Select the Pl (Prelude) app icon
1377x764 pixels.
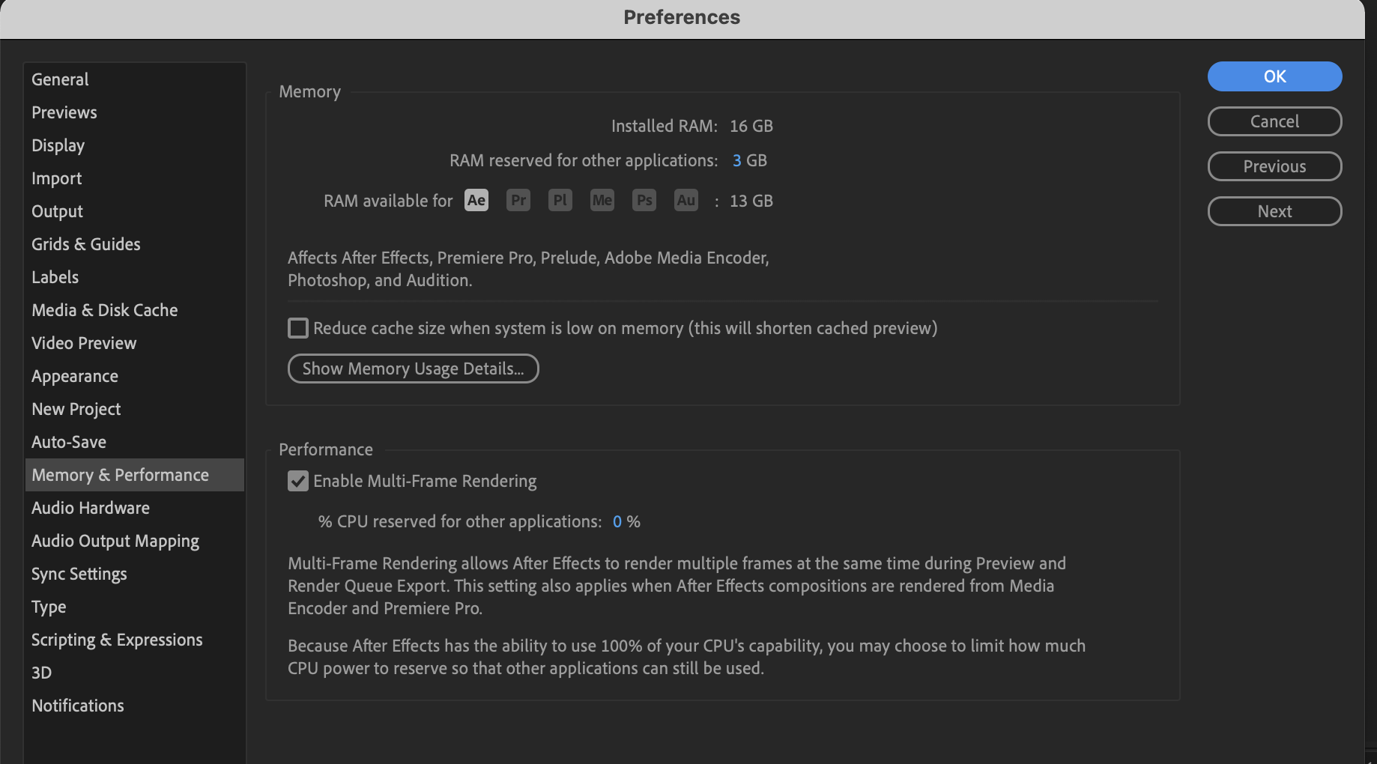coord(560,200)
